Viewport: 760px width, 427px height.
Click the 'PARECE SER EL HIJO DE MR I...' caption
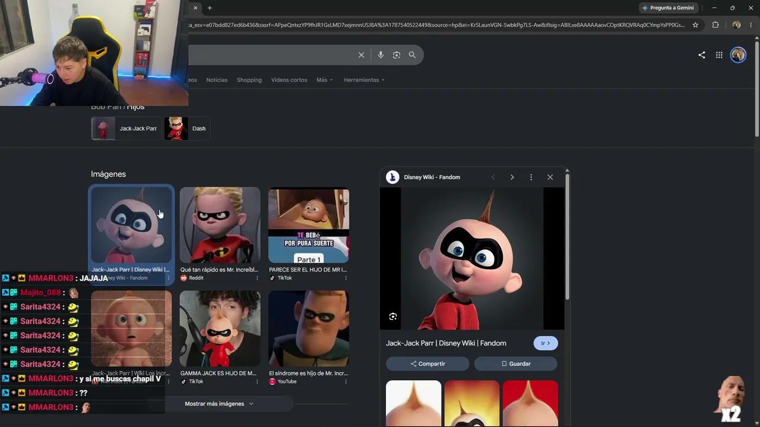pos(308,270)
